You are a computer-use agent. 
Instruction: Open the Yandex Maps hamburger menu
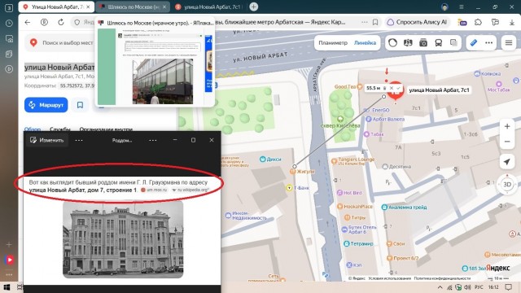[x=508, y=43]
